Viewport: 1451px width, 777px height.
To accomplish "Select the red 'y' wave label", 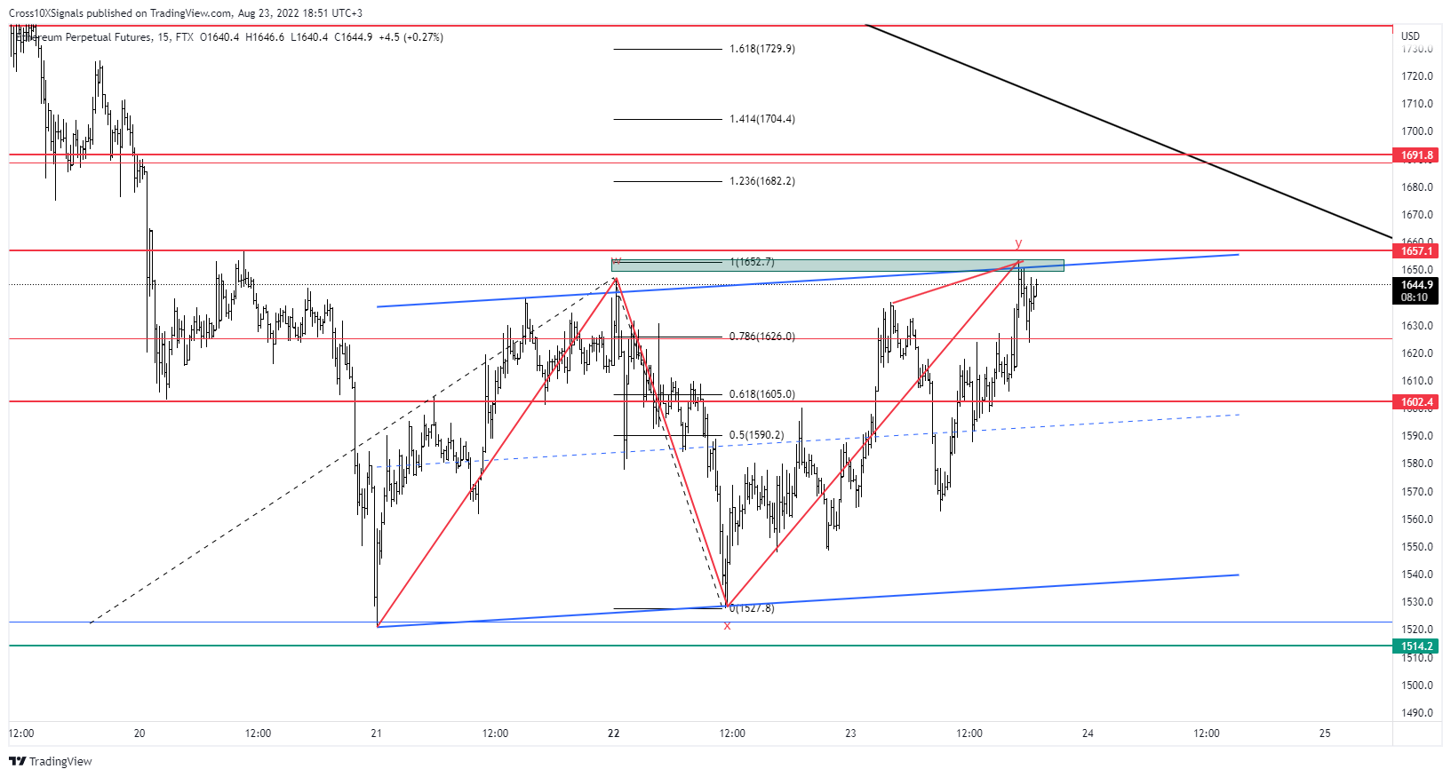I will (1018, 243).
